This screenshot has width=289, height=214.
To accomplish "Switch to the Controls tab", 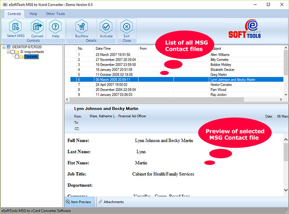I will point(14,14).
